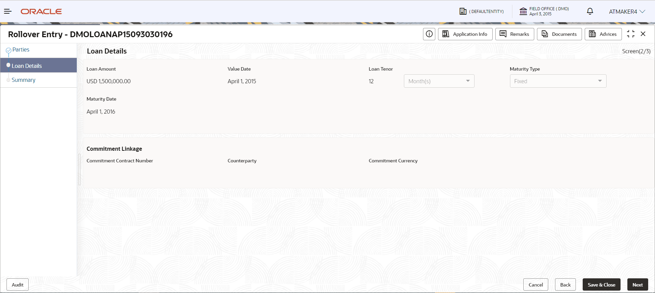Go to the Parties step
The width and height of the screenshot is (655, 293).
(21, 50)
